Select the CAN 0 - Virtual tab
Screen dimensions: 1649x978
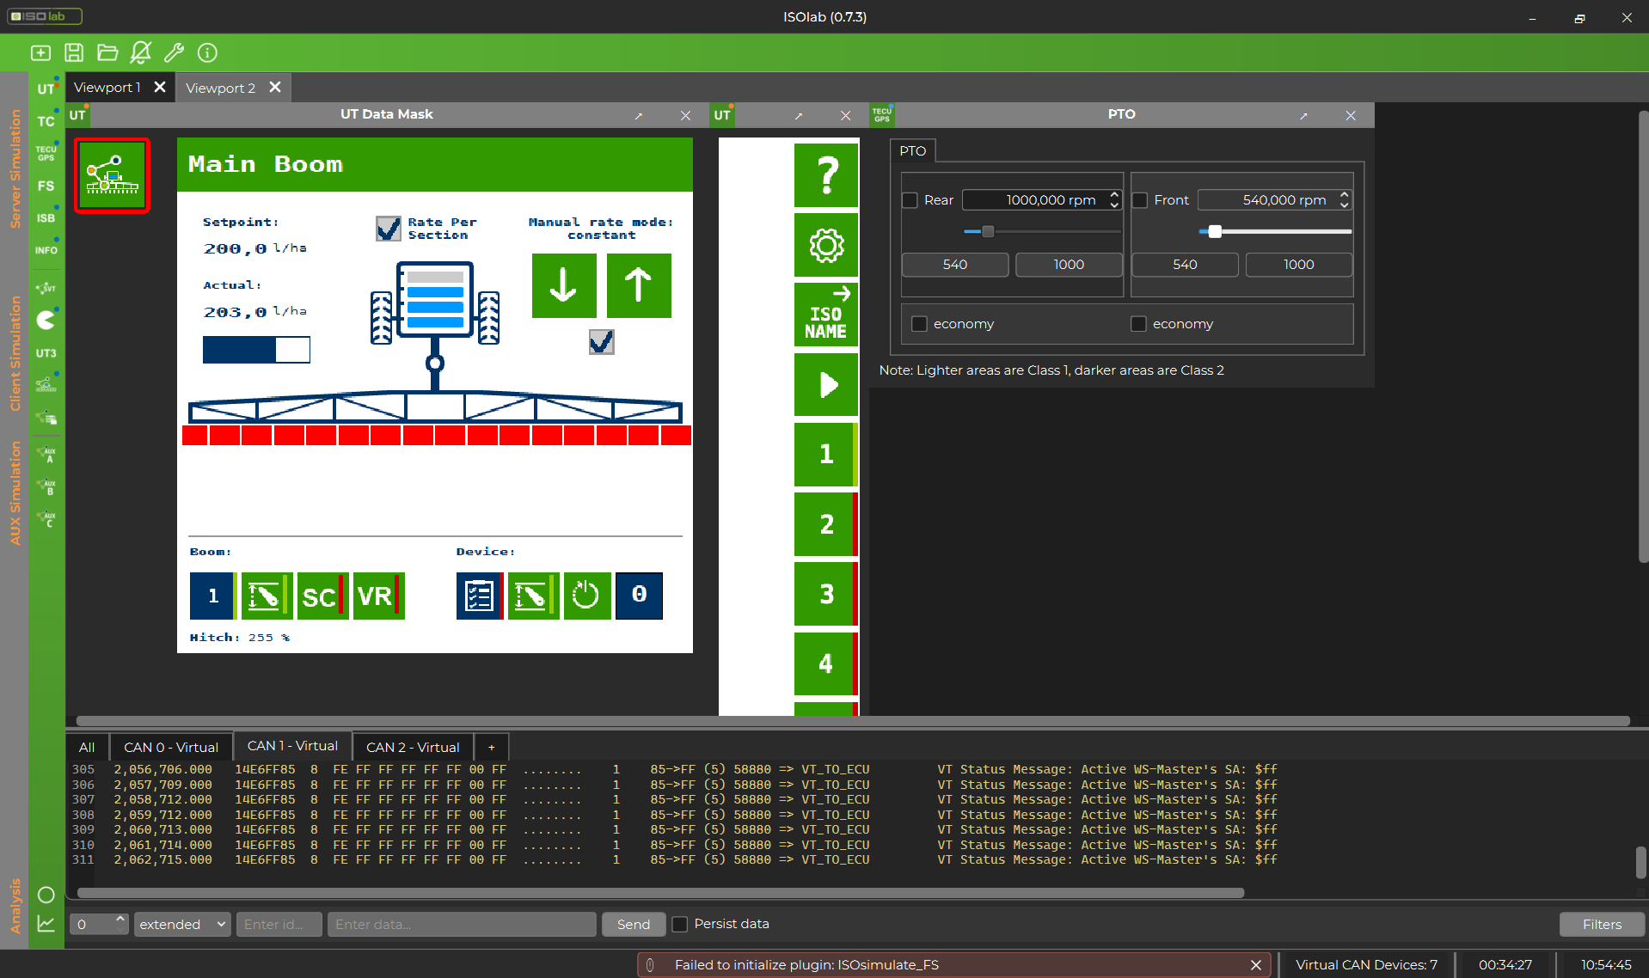pyautogui.click(x=171, y=747)
